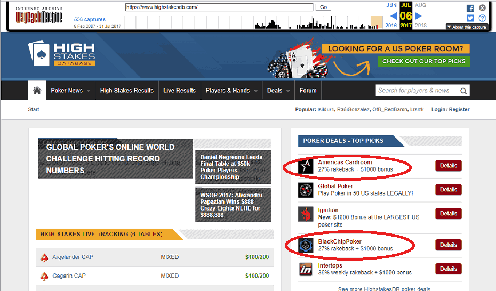The height and width of the screenshot is (291, 496).
Task: Jump to the 2016 capture year
Action: tap(391, 25)
